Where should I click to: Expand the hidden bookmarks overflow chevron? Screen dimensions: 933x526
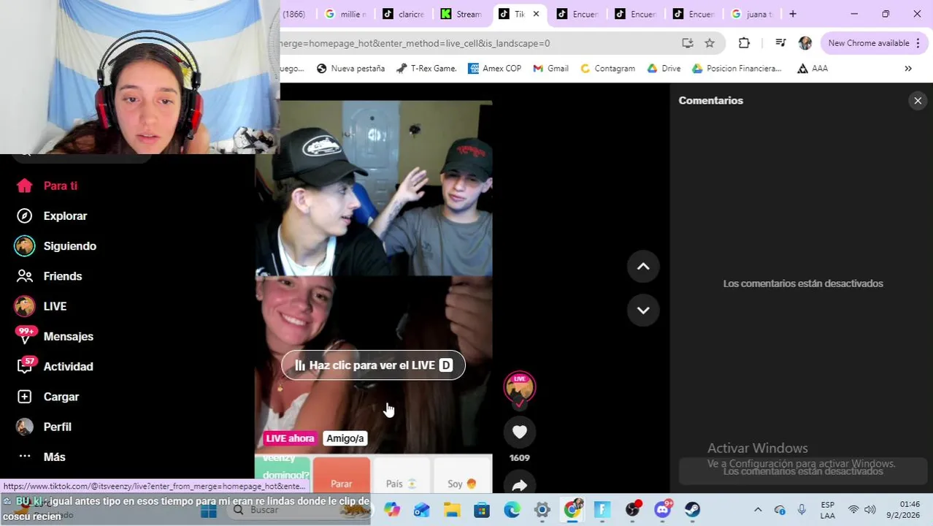click(x=908, y=68)
